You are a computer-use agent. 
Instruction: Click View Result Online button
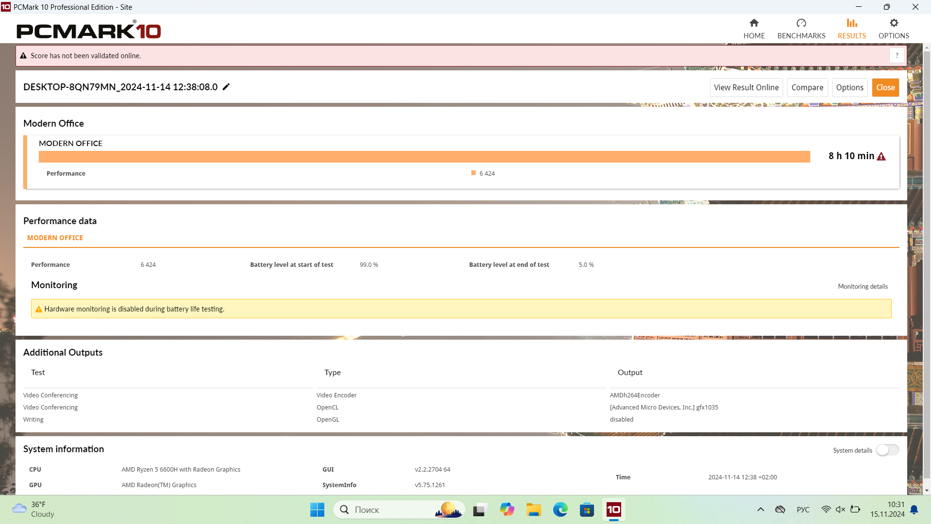click(x=746, y=87)
